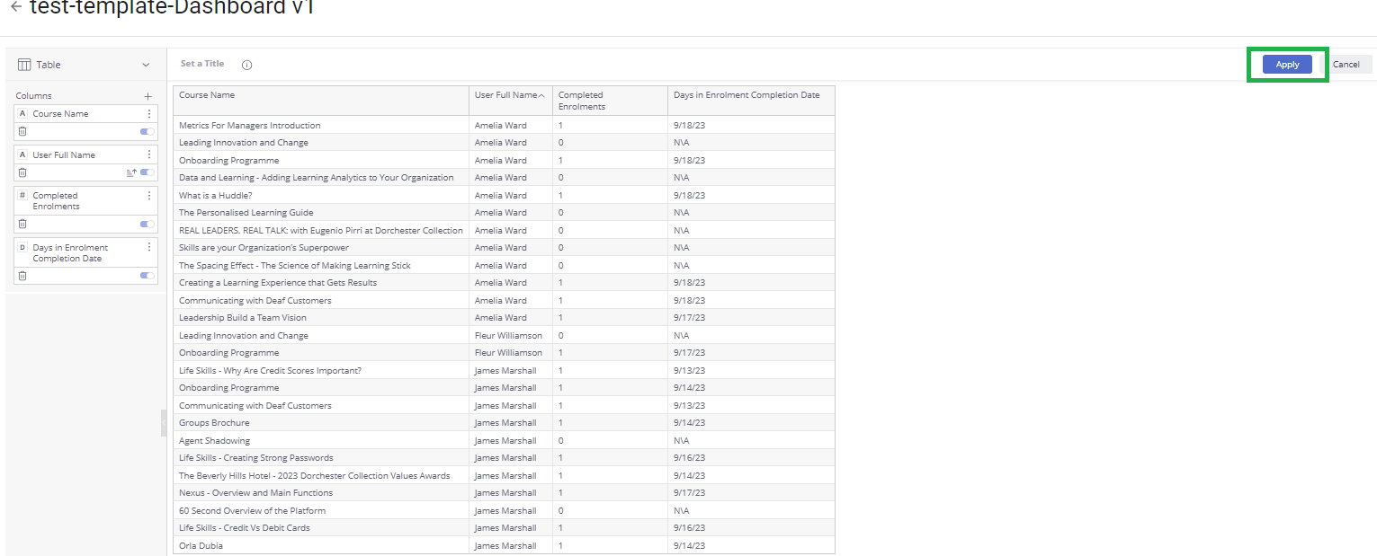
Task: Open the Course Name column options menu
Action: [150, 113]
